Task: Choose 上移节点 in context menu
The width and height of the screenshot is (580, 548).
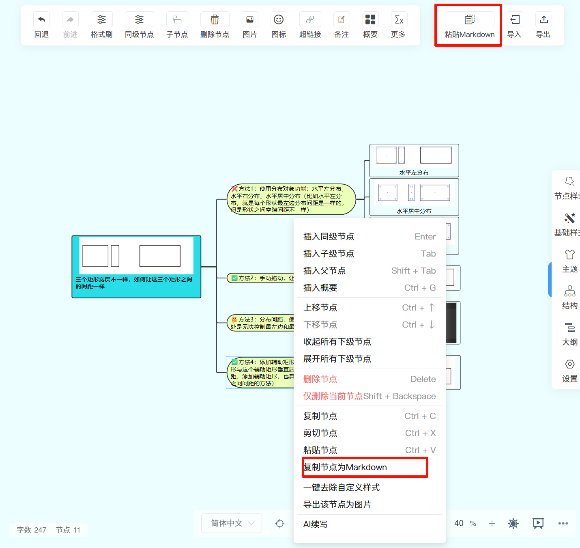Action: coord(369,308)
